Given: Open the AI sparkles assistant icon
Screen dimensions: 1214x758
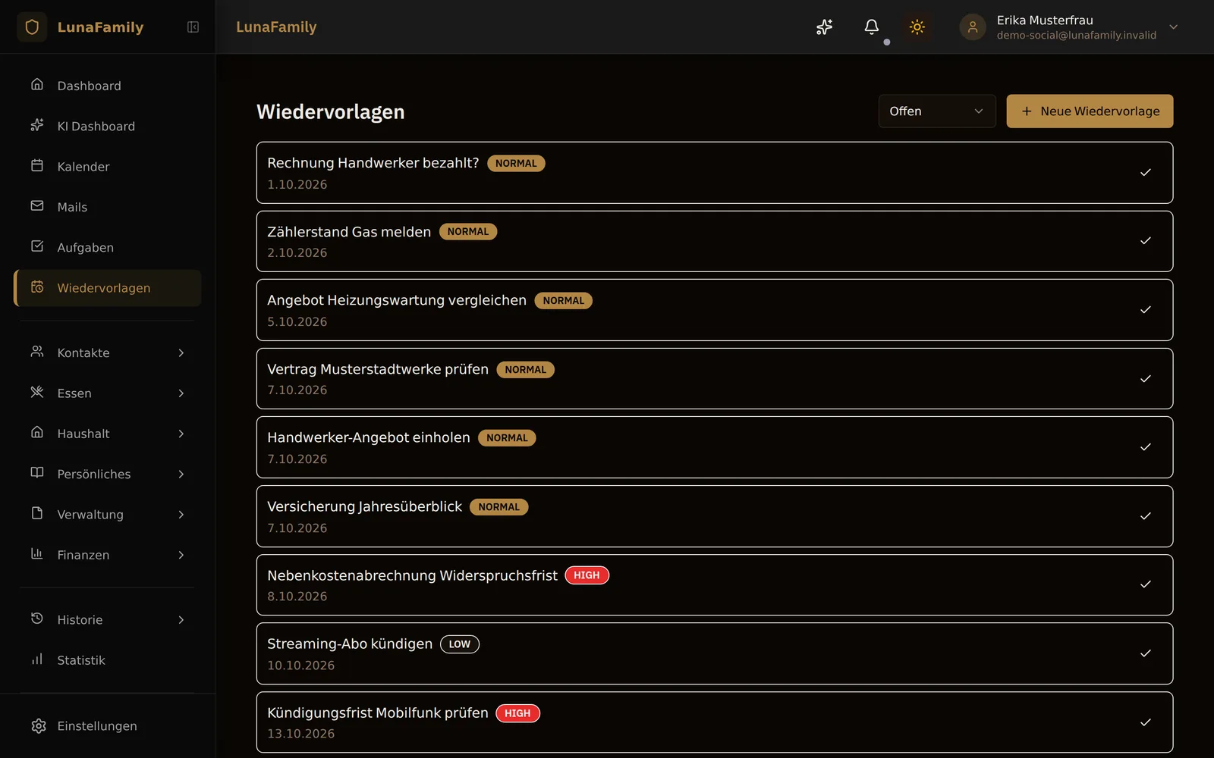Looking at the screenshot, I should (x=824, y=27).
